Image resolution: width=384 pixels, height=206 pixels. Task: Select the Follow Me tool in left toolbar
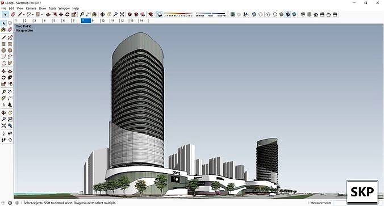pos(10,78)
